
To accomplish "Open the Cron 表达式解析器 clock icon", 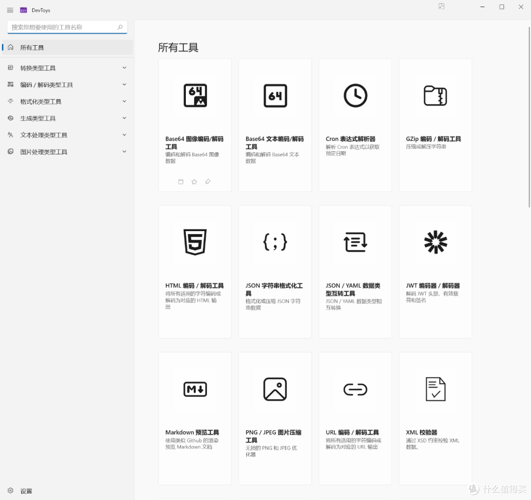I will click(x=355, y=95).
